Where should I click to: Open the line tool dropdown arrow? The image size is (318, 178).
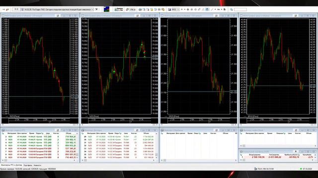point(215,9)
